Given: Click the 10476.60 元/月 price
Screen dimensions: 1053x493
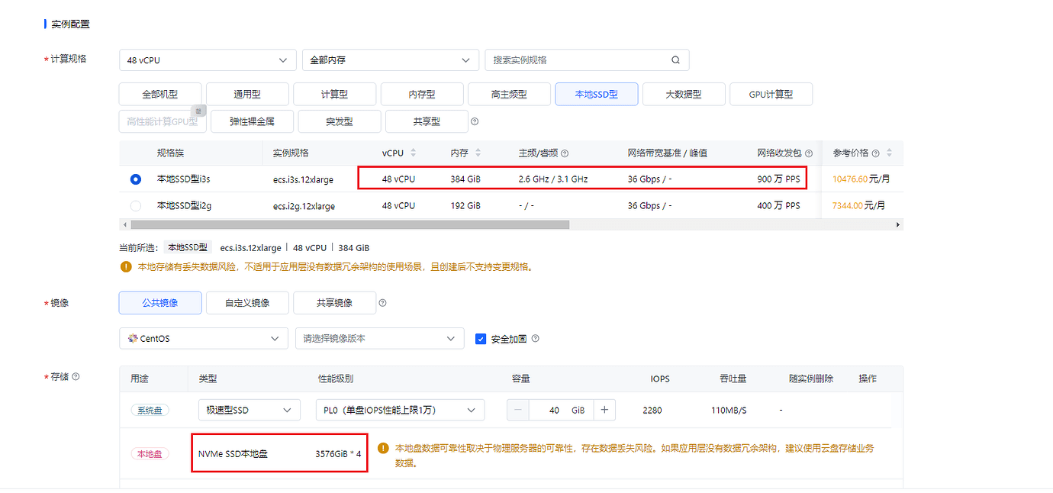Looking at the screenshot, I should 861,179.
